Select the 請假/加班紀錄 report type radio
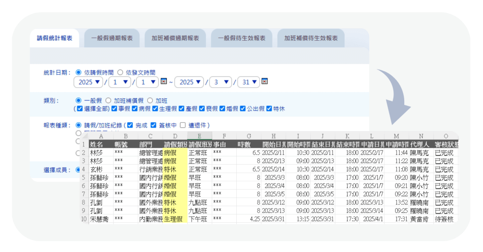This screenshot has height=252, width=483. click(78, 126)
